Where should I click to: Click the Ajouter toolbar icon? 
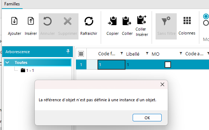(x=14, y=21)
